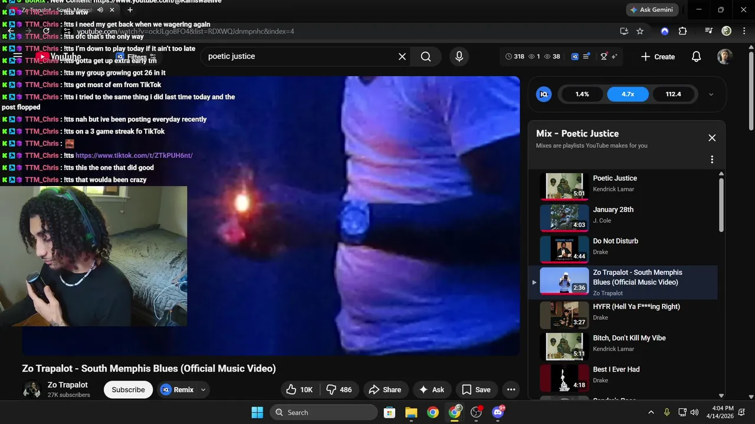Open Chrome three-dot menu

pos(743,31)
